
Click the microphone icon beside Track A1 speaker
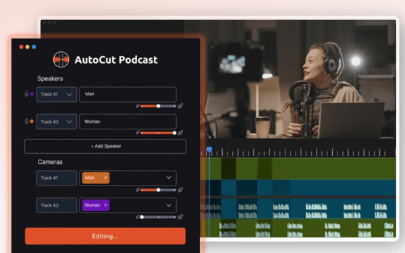click(x=26, y=94)
